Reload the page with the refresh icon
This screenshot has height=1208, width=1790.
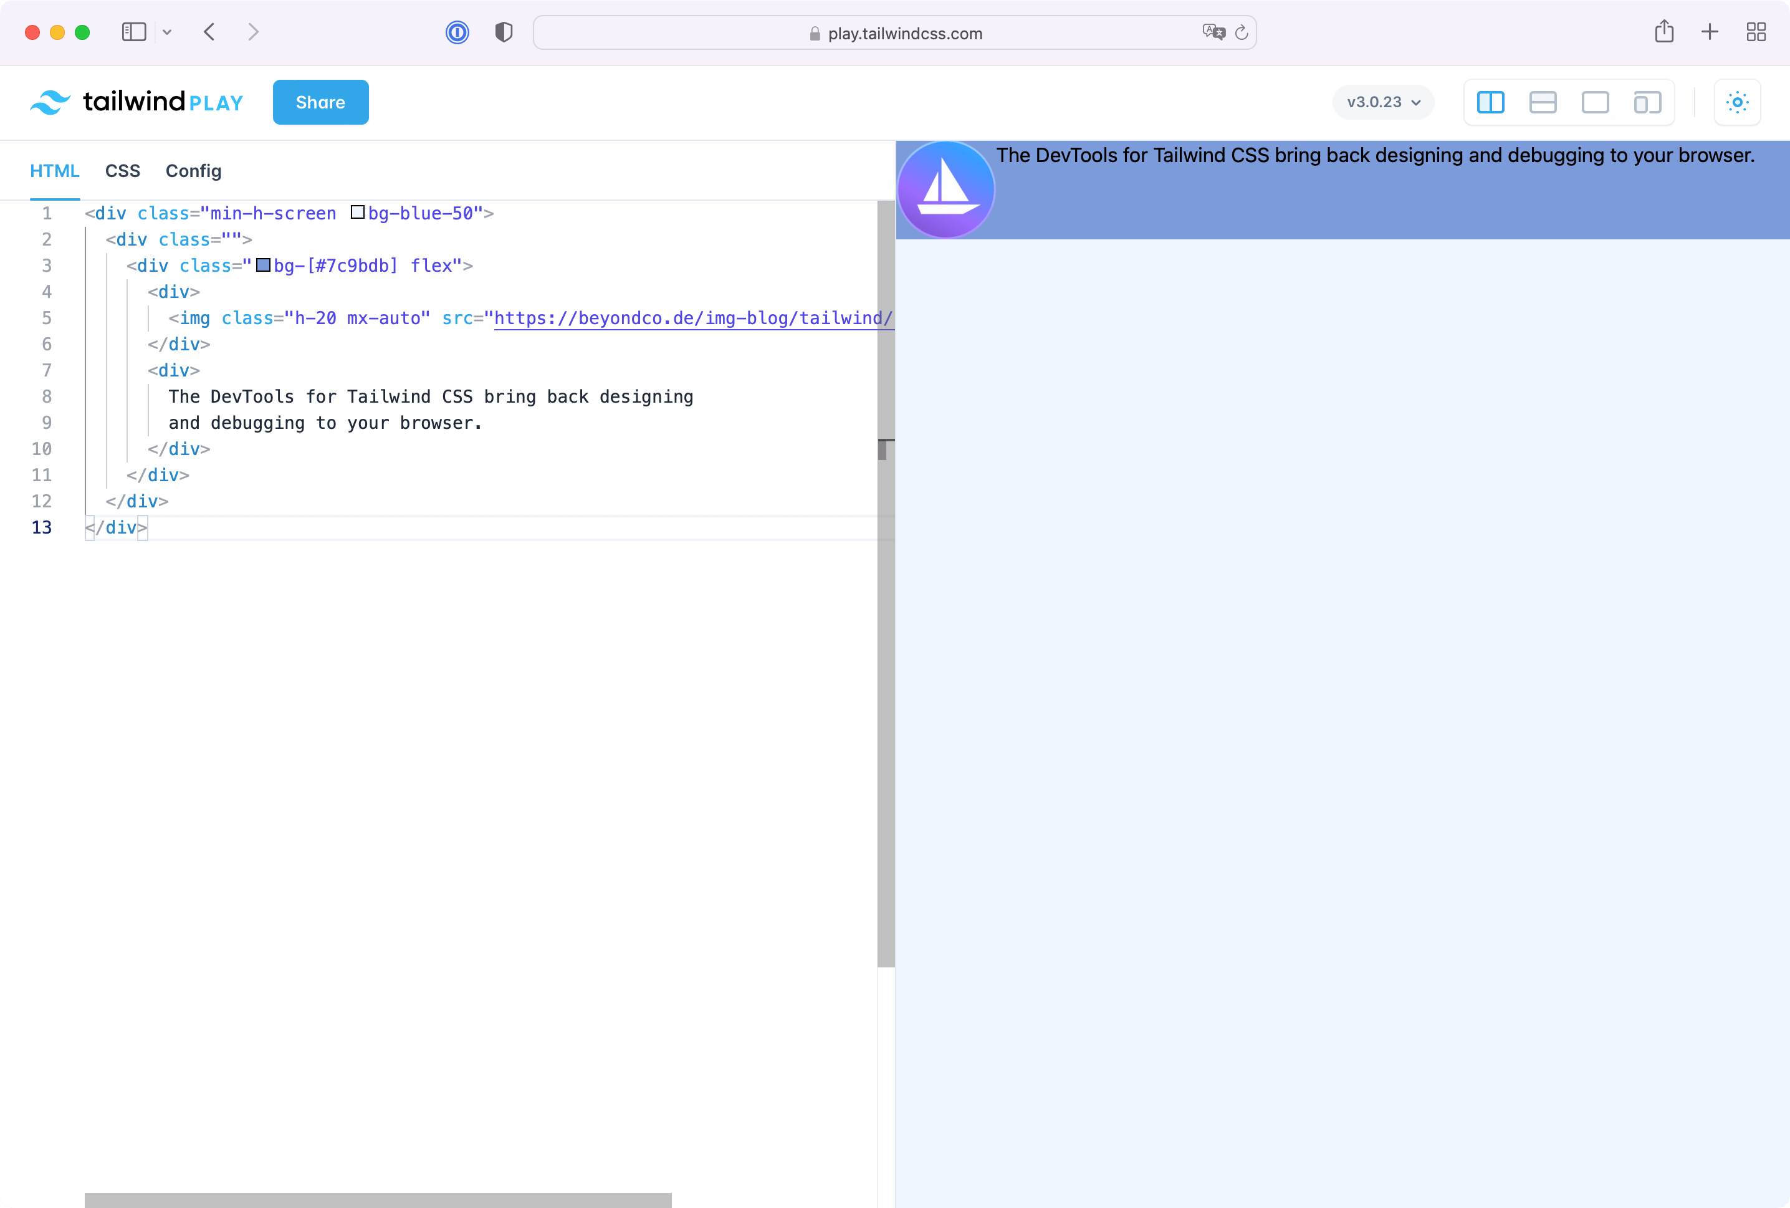click(1242, 32)
